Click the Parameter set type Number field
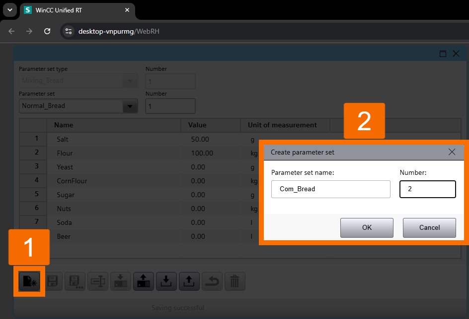Viewport: 469px width, 319px height. tap(170, 81)
